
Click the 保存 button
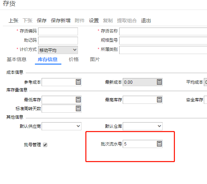coord(42,20)
